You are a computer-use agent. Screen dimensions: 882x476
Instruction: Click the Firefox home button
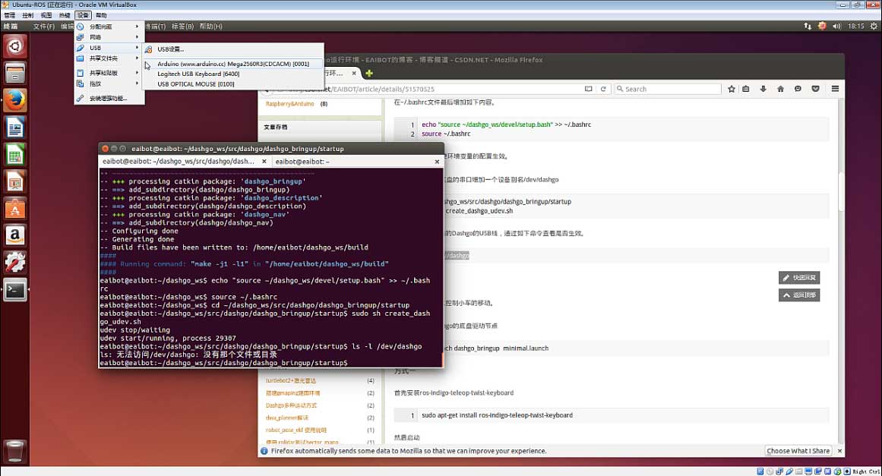pyautogui.click(x=780, y=89)
